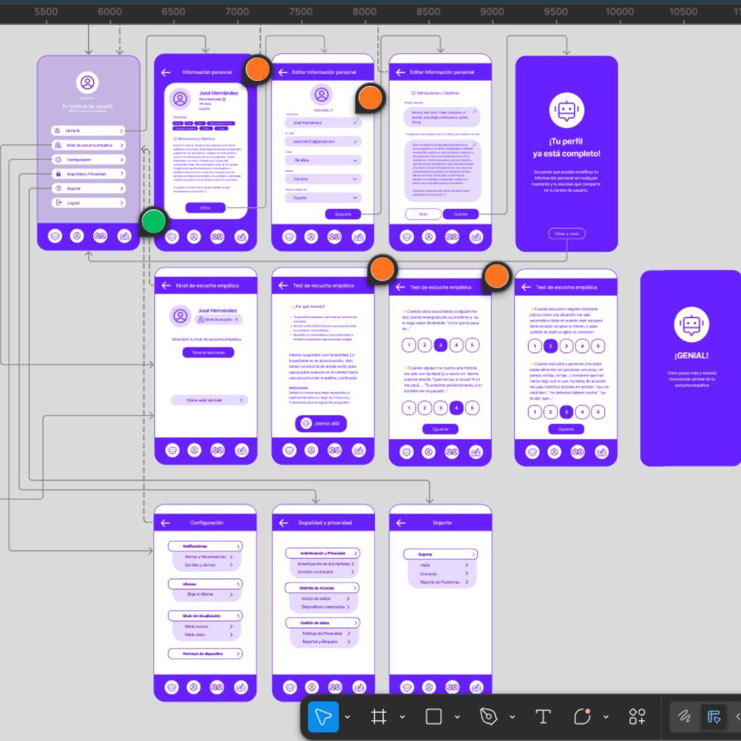This screenshot has height=741, width=741.
Task: Switch to Design mode toggle
Action: click(x=714, y=716)
